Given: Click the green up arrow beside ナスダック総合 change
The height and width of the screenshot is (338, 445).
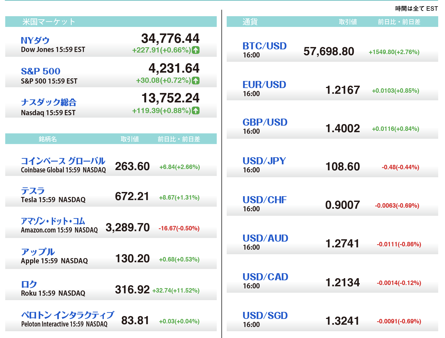Looking at the screenshot, I should (x=196, y=111).
